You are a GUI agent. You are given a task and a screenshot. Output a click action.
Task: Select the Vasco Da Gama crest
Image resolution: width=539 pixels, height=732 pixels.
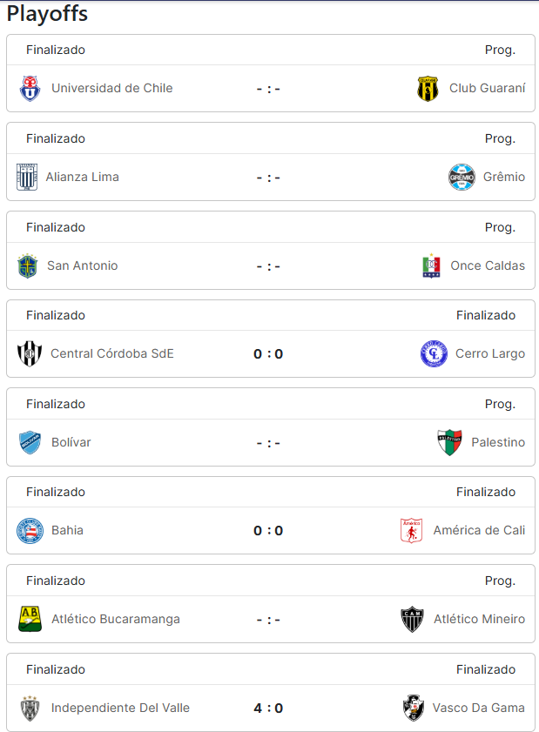point(414,708)
